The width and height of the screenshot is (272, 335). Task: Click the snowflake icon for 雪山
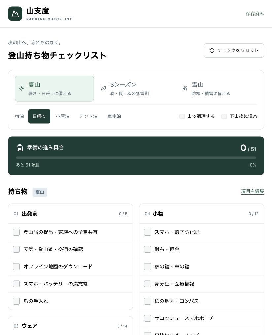pyautogui.click(x=185, y=88)
